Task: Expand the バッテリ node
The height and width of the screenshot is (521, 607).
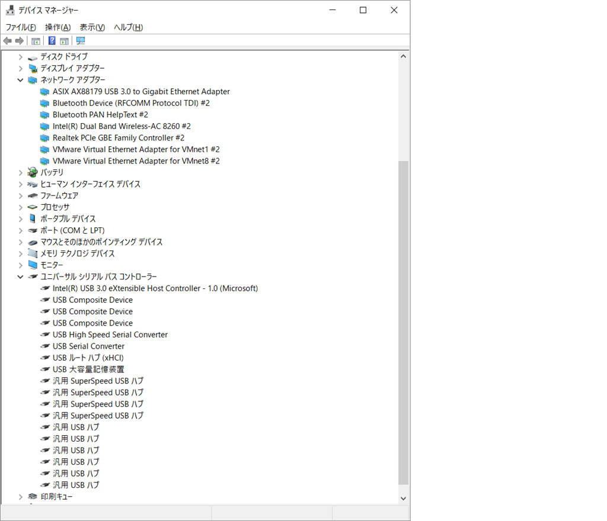Action: click(x=21, y=173)
